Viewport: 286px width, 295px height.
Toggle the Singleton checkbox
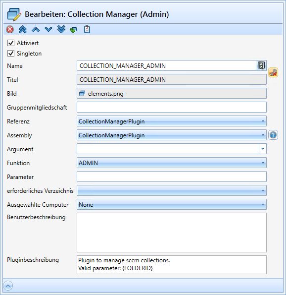click(11, 53)
